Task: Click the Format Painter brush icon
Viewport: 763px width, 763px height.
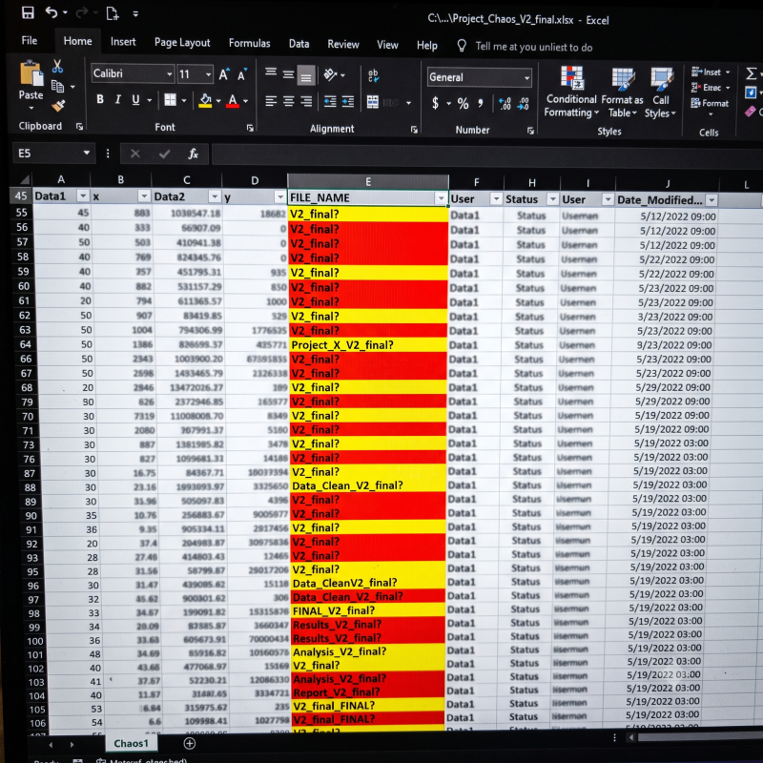Action: (58, 106)
